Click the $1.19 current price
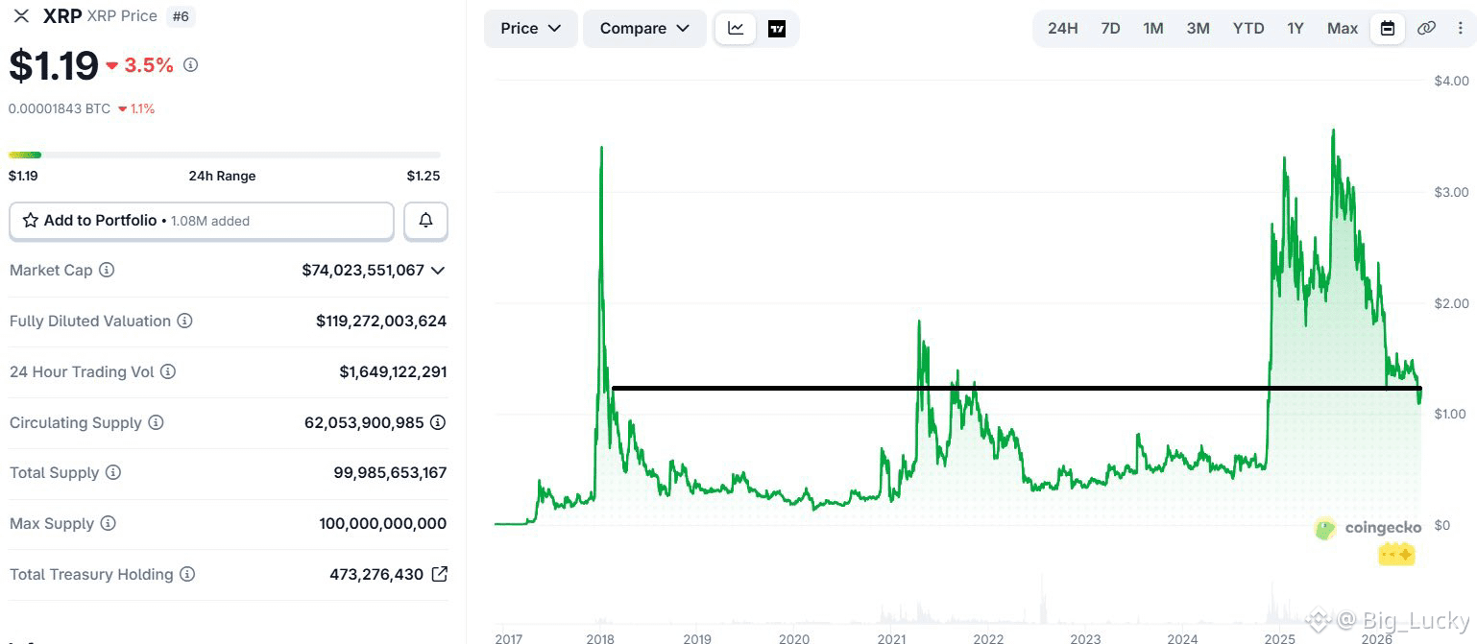This screenshot has width=1477, height=644. [54, 65]
